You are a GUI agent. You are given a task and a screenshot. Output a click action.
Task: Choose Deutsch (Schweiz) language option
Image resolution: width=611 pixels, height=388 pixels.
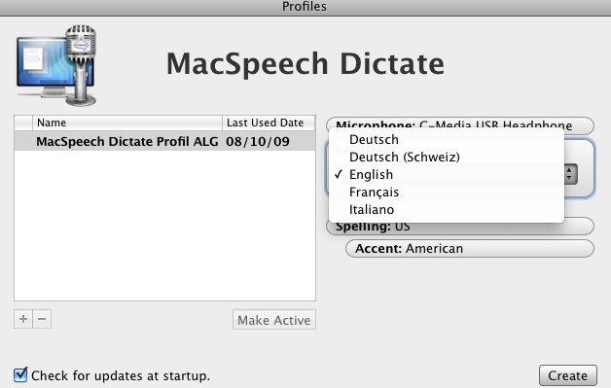(447, 157)
